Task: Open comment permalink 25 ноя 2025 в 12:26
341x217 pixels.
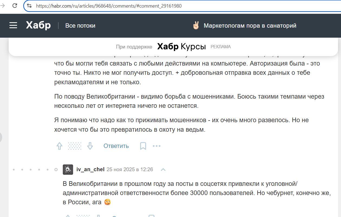Action: tap(130, 170)
